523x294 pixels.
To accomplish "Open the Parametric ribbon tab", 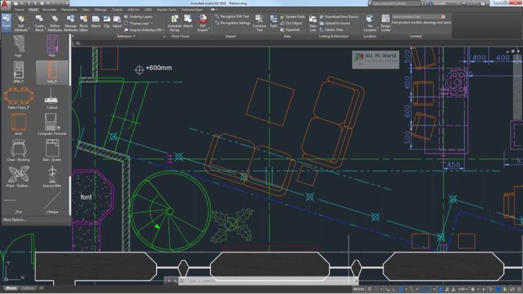I will click(x=69, y=10).
